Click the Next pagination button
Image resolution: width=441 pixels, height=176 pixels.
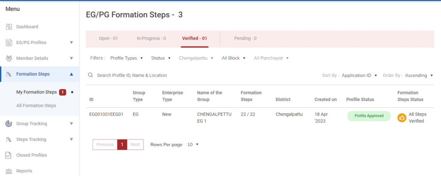coord(135,145)
